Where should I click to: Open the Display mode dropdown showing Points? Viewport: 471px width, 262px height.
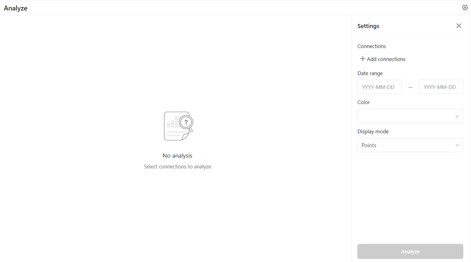tap(410, 145)
